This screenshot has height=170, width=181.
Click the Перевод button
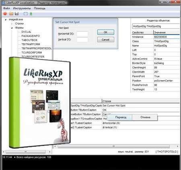click(121, 117)
